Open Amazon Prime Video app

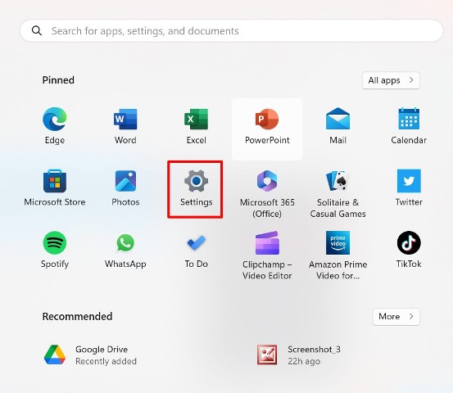337,243
